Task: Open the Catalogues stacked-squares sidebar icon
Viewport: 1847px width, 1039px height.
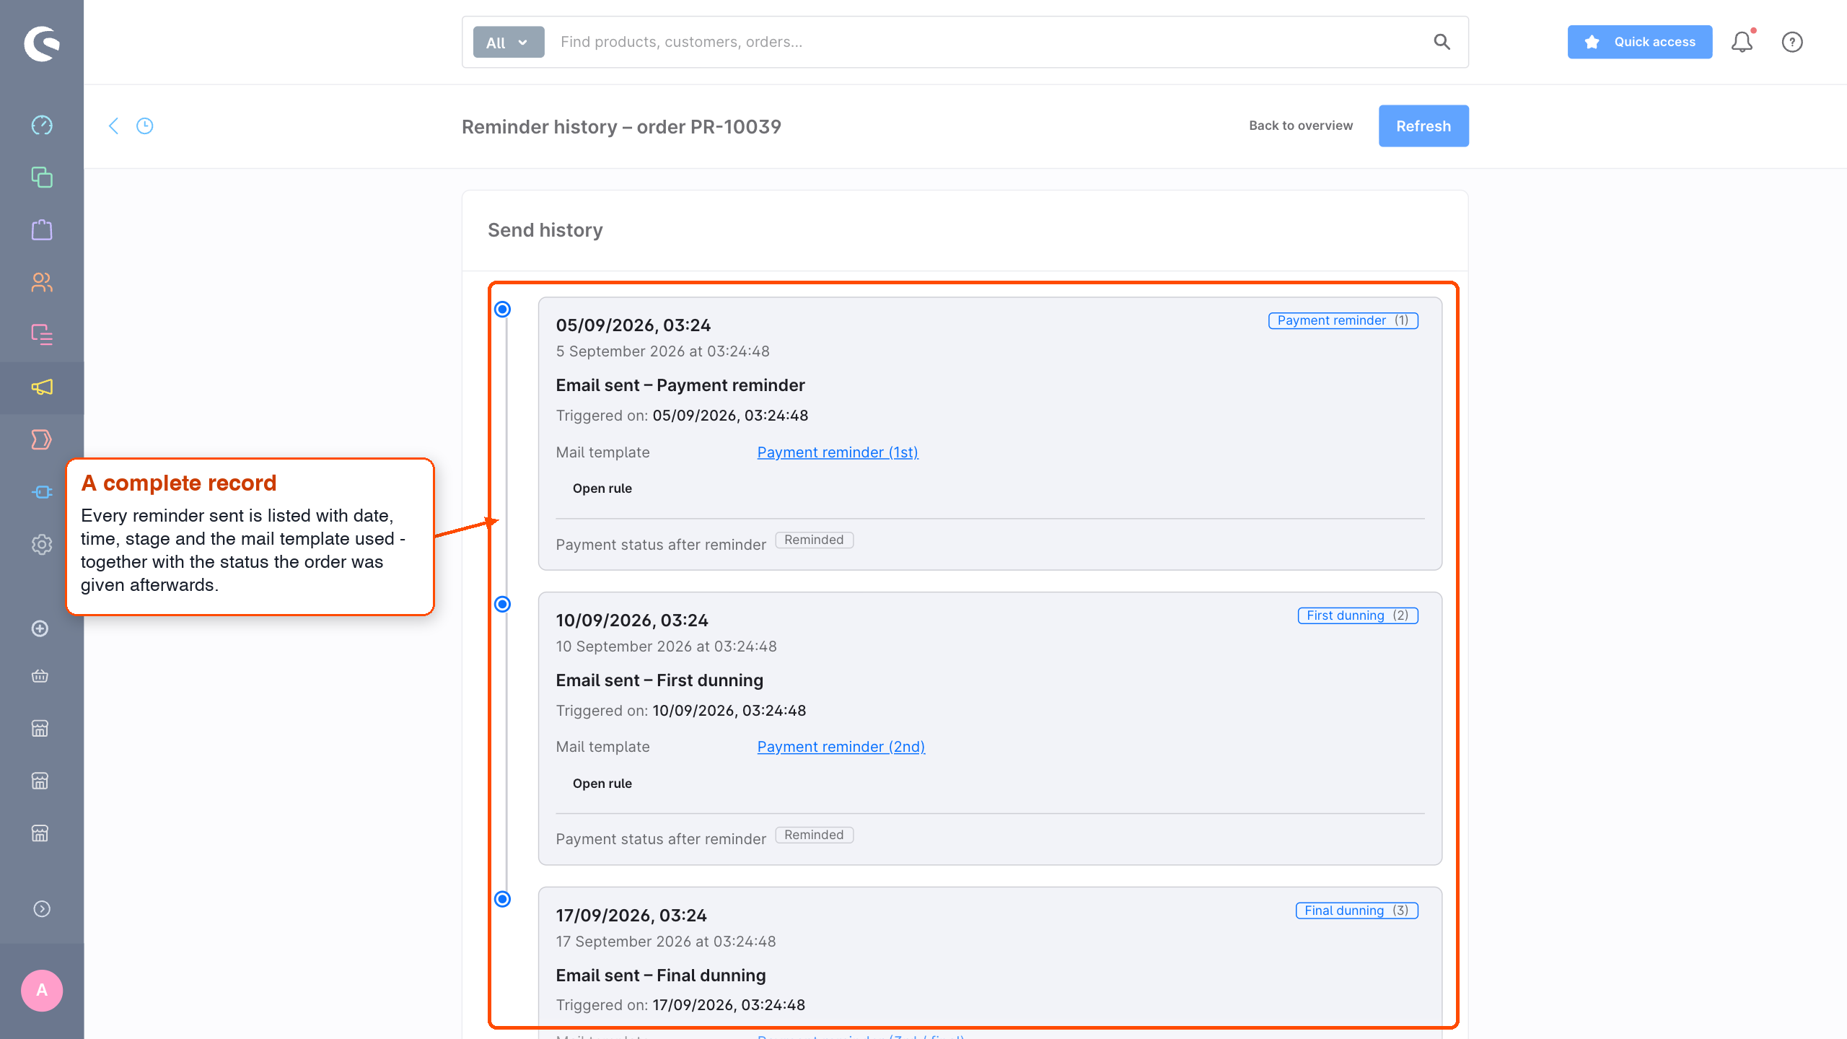Action: [42, 177]
